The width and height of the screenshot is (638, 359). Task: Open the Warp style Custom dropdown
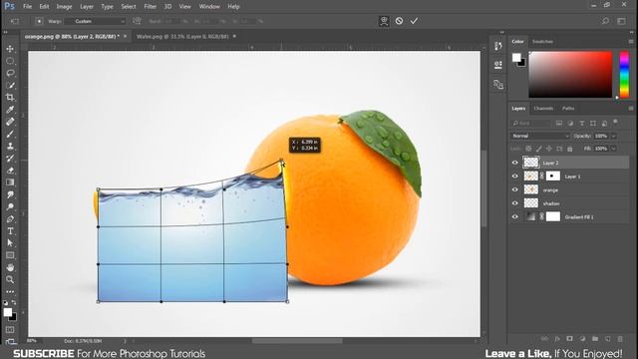pyautogui.click(x=96, y=21)
